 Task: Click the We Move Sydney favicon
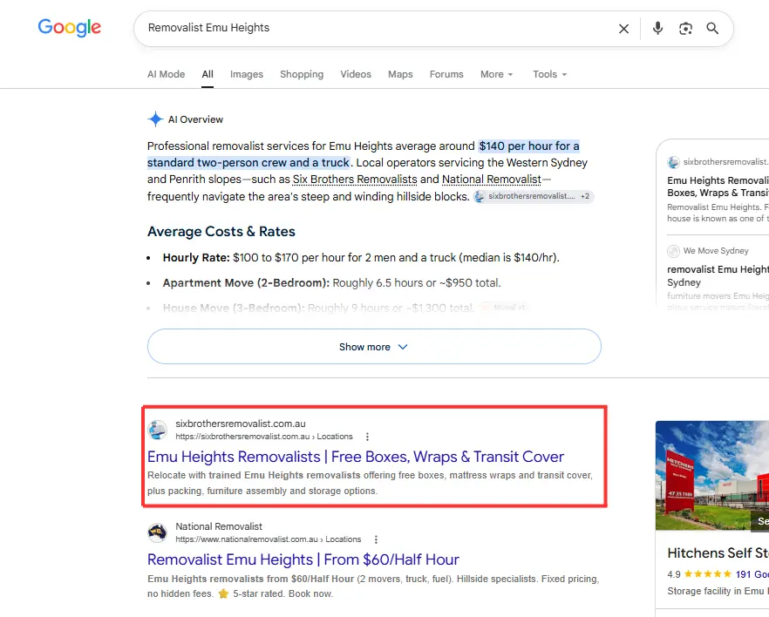pos(673,251)
